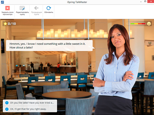Viewport: 154px width, 115px height.
Task: Click the smiley face mood icon
Action: 149,24
